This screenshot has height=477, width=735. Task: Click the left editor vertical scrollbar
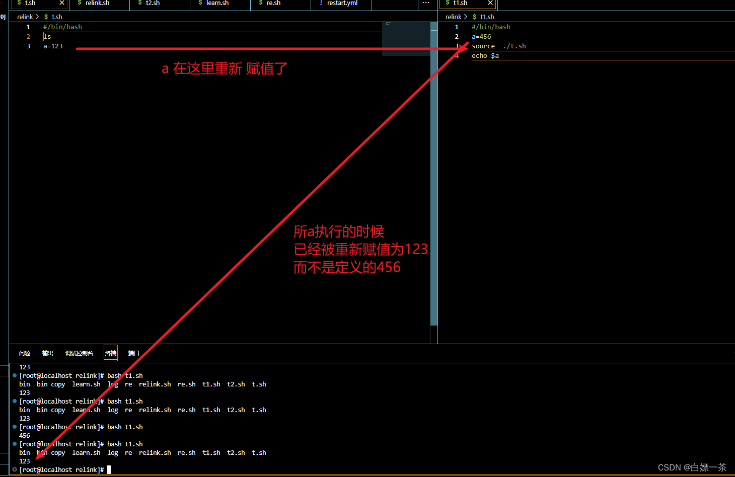434,174
